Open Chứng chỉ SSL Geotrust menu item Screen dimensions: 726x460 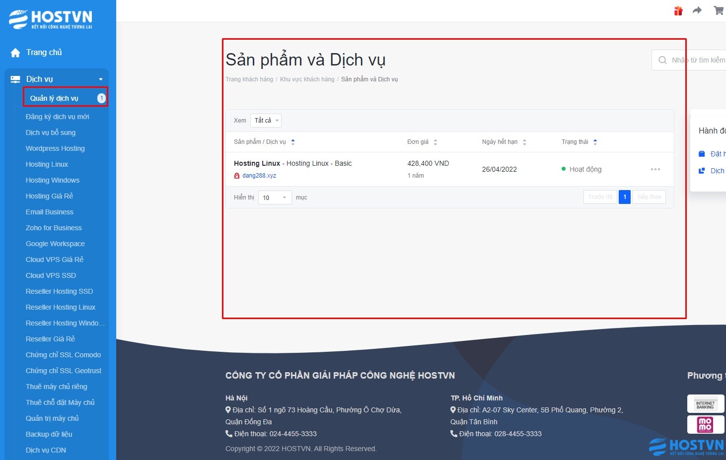tap(64, 371)
